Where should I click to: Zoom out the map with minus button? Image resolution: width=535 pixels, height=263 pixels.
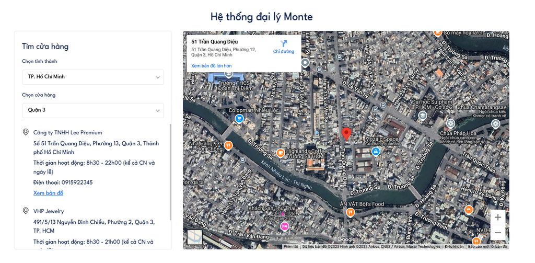click(498, 233)
